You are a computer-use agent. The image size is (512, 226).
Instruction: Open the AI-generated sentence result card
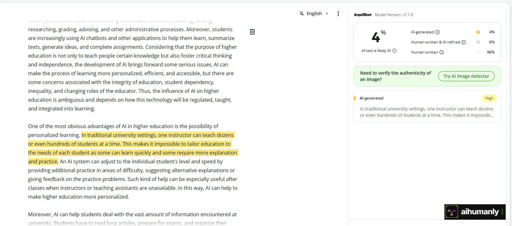click(427, 106)
